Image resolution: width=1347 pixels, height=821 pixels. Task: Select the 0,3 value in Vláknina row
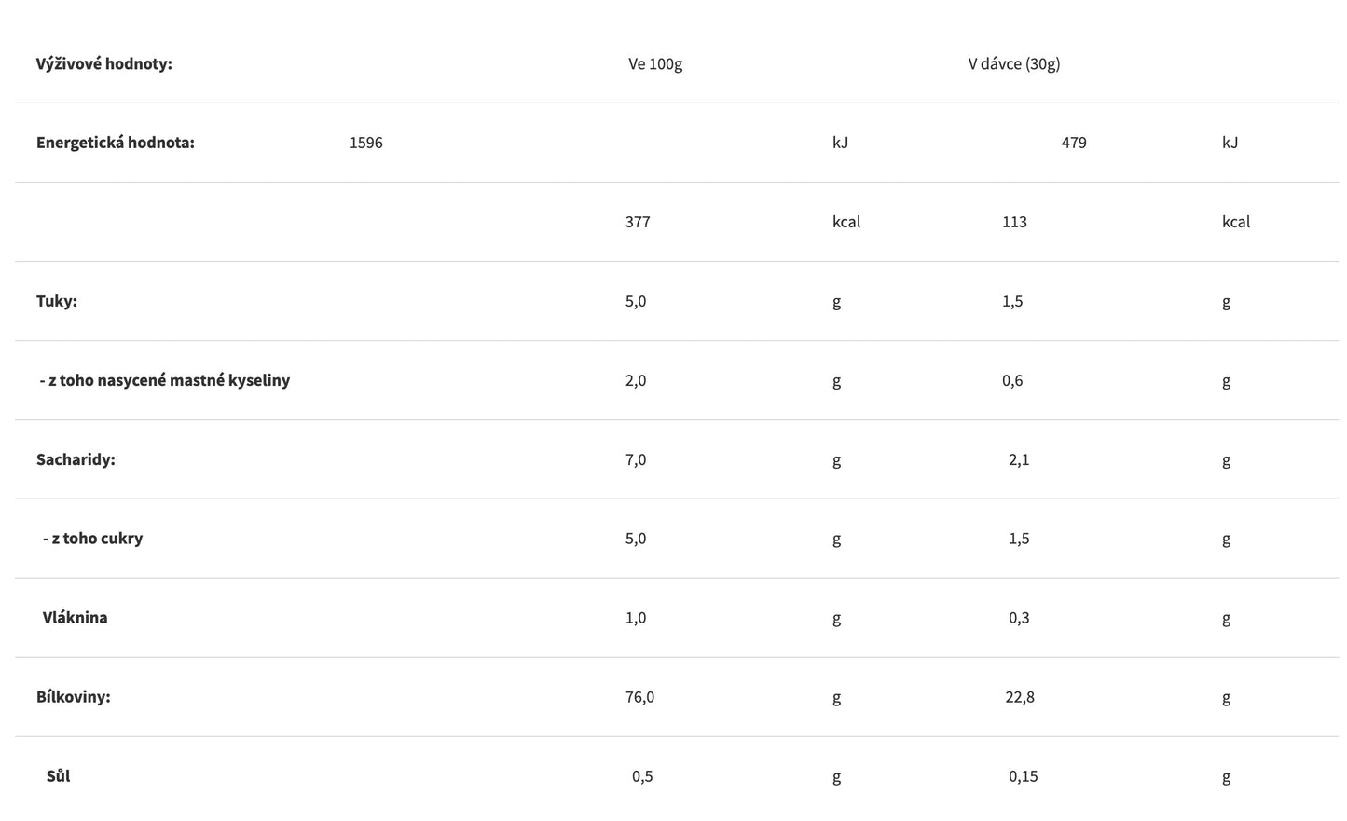click(x=1019, y=618)
